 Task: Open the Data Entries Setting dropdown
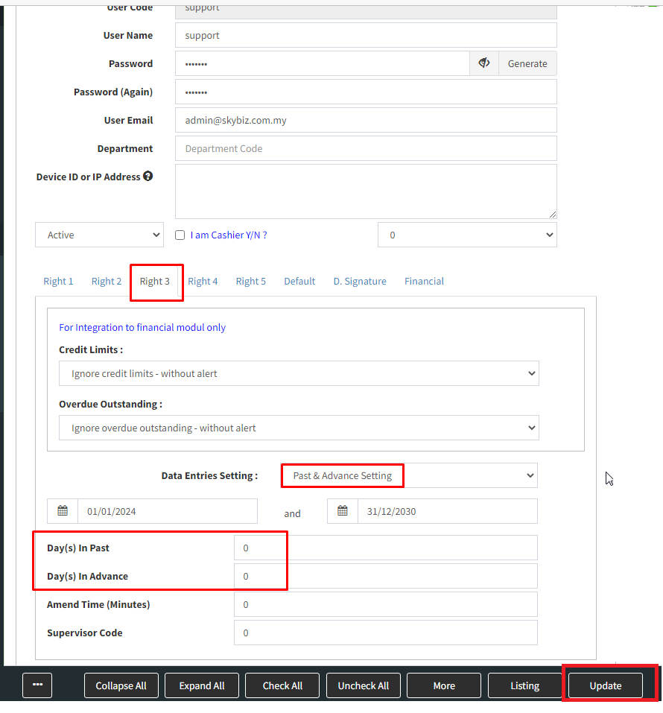[x=409, y=475]
